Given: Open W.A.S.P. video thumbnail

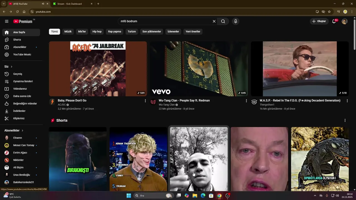Looking at the screenshot, I should pyautogui.click(x=300, y=69).
